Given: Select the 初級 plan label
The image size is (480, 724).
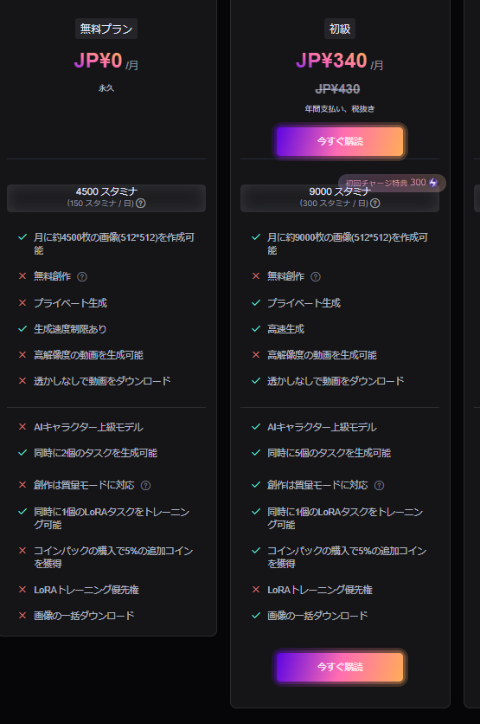Looking at the screenshot, I should [x=340, y=29].
